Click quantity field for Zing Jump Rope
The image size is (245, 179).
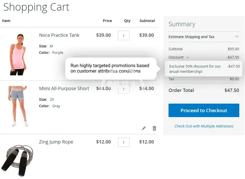tap(124, 142)
